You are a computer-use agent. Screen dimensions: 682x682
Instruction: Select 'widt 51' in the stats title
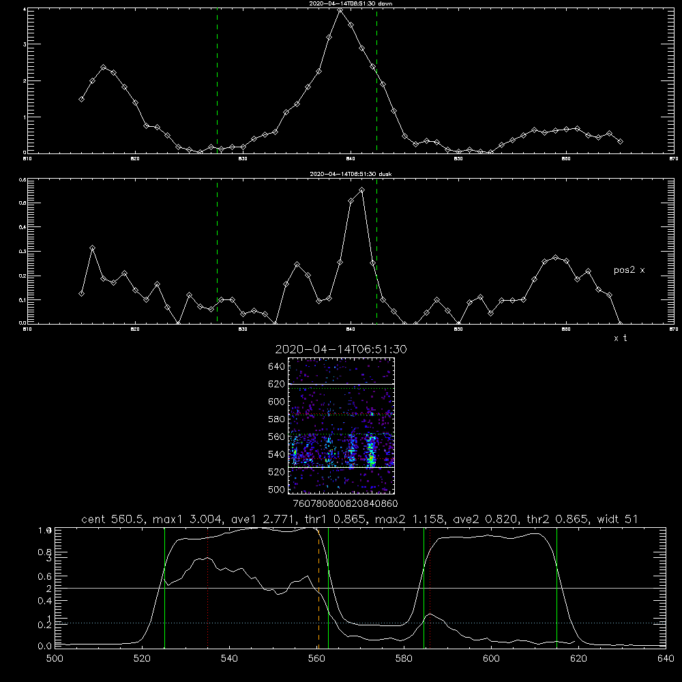click(x=618, y=519)
